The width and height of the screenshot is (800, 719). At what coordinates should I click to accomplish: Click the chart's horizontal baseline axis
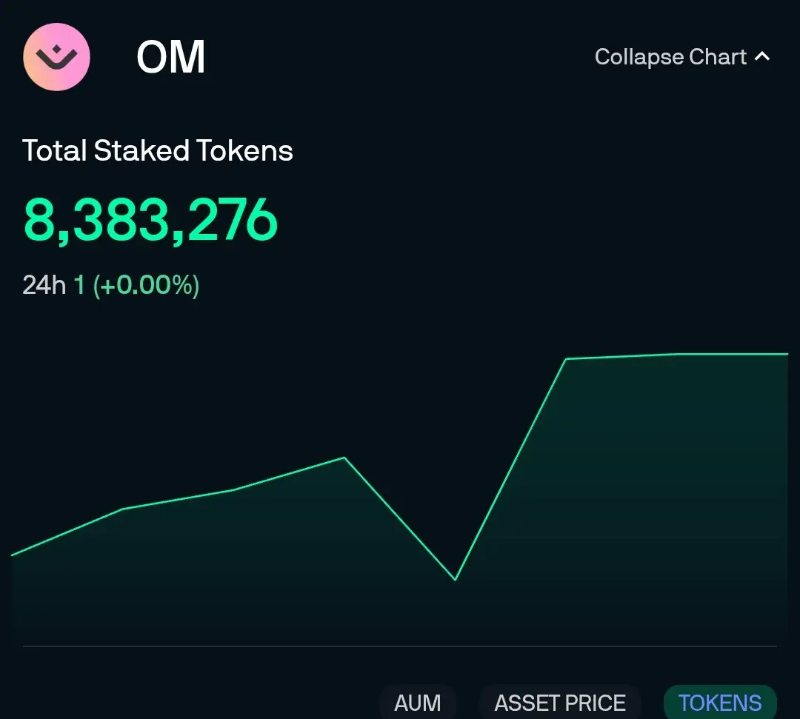click(x=400, y=646)
